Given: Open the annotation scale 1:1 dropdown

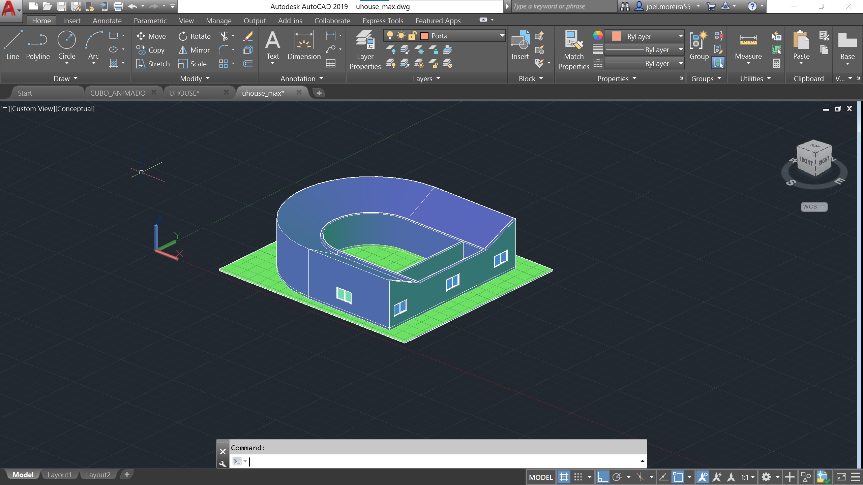Looking at the screenshot, I should [x=748, y=477].
